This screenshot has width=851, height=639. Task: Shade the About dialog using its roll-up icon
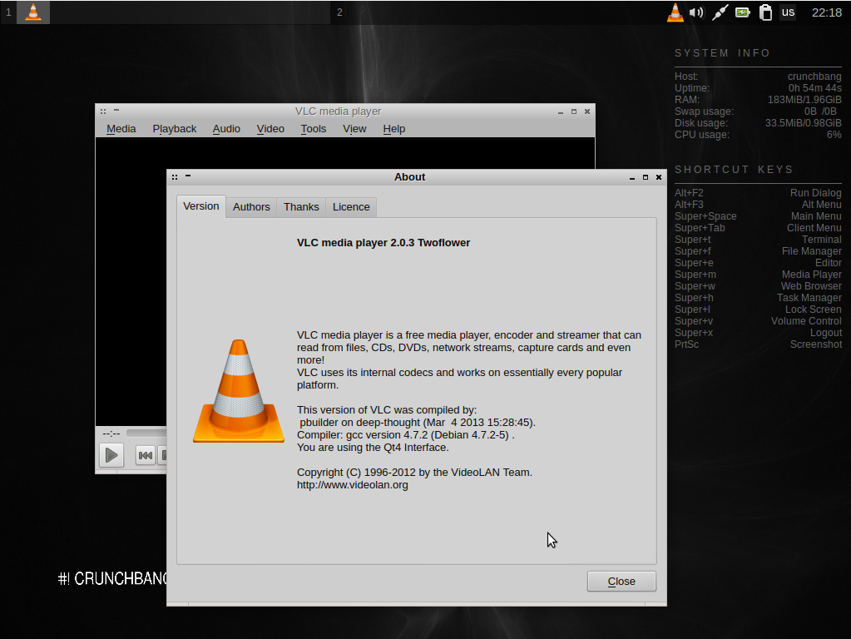(188, 176)
